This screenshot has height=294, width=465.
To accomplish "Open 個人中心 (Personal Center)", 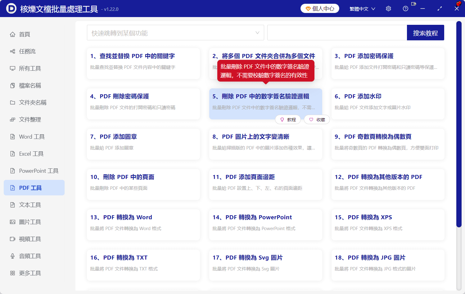I will pos(320,8).
